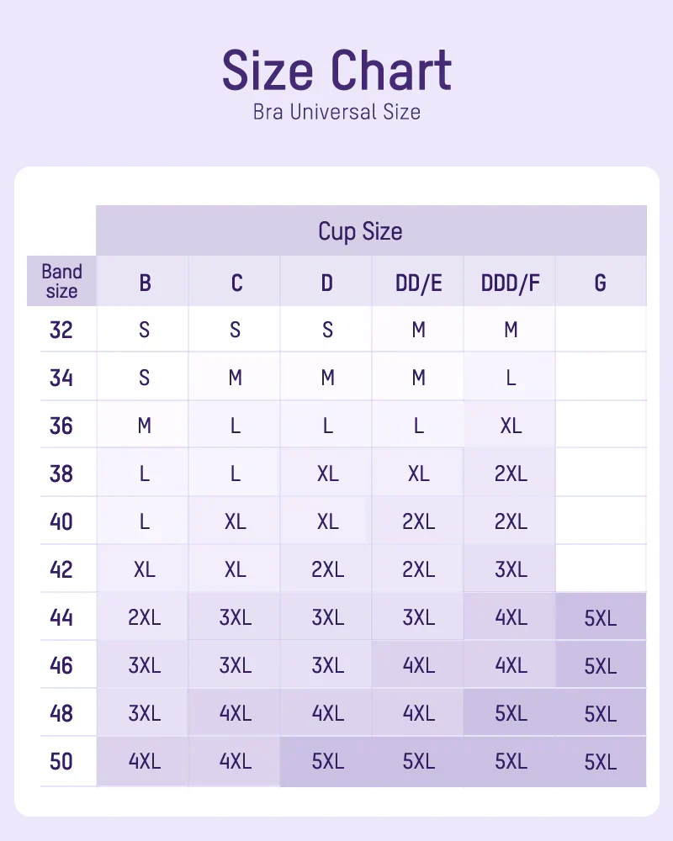Click the XL cell for 36 DDD/F

(510, 426)
